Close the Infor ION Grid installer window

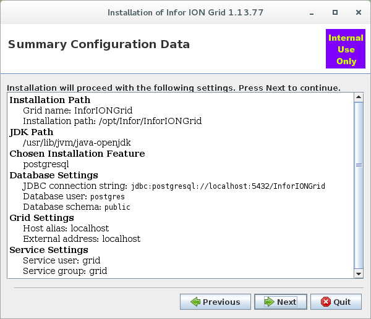[357, 12]
